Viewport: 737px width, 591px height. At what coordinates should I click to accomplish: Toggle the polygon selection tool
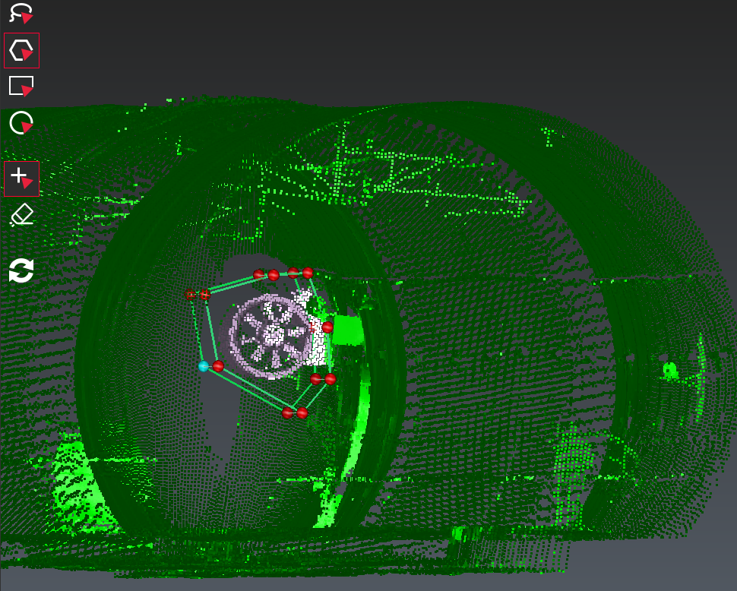coord(21,51)
